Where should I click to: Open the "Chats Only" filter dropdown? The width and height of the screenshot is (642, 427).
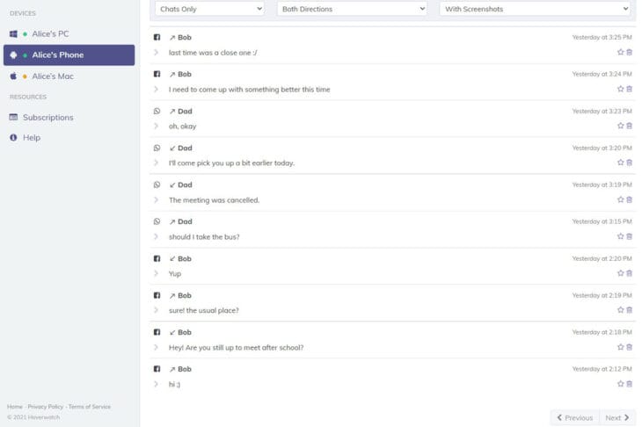[x=209, y=8]
